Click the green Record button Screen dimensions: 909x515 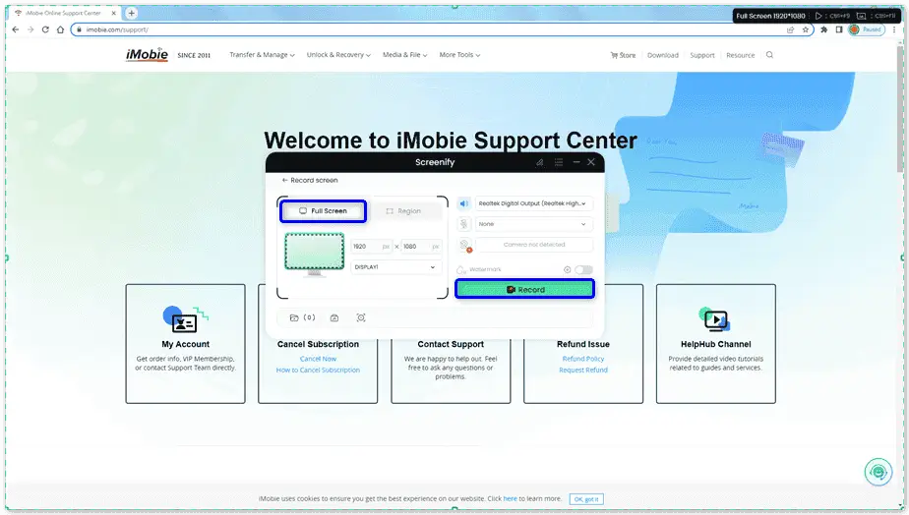point(524,289)
